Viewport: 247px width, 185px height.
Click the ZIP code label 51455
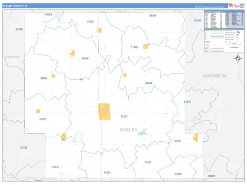198,21
